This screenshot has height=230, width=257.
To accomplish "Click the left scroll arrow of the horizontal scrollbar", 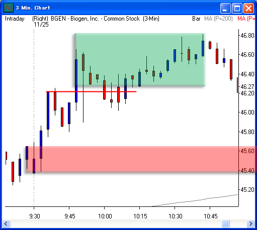I will (6, 223).
